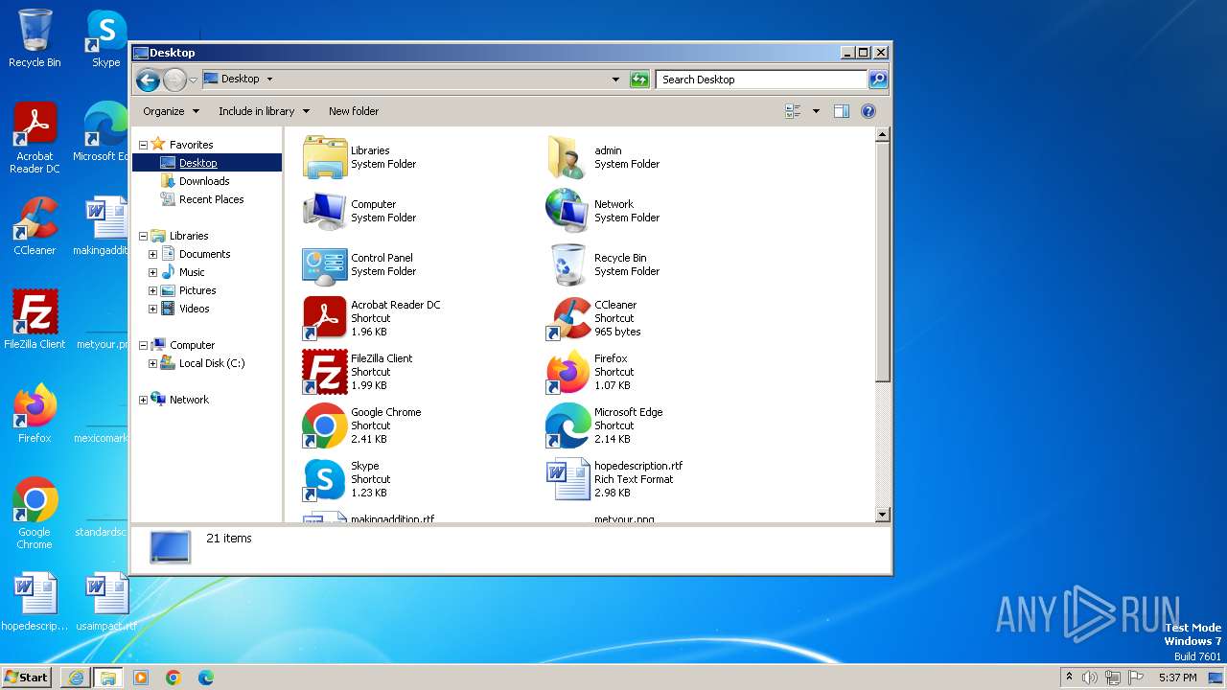Click the Search Desktop input field
Screen dimensions: 1227x690
(x=761, y=80)
